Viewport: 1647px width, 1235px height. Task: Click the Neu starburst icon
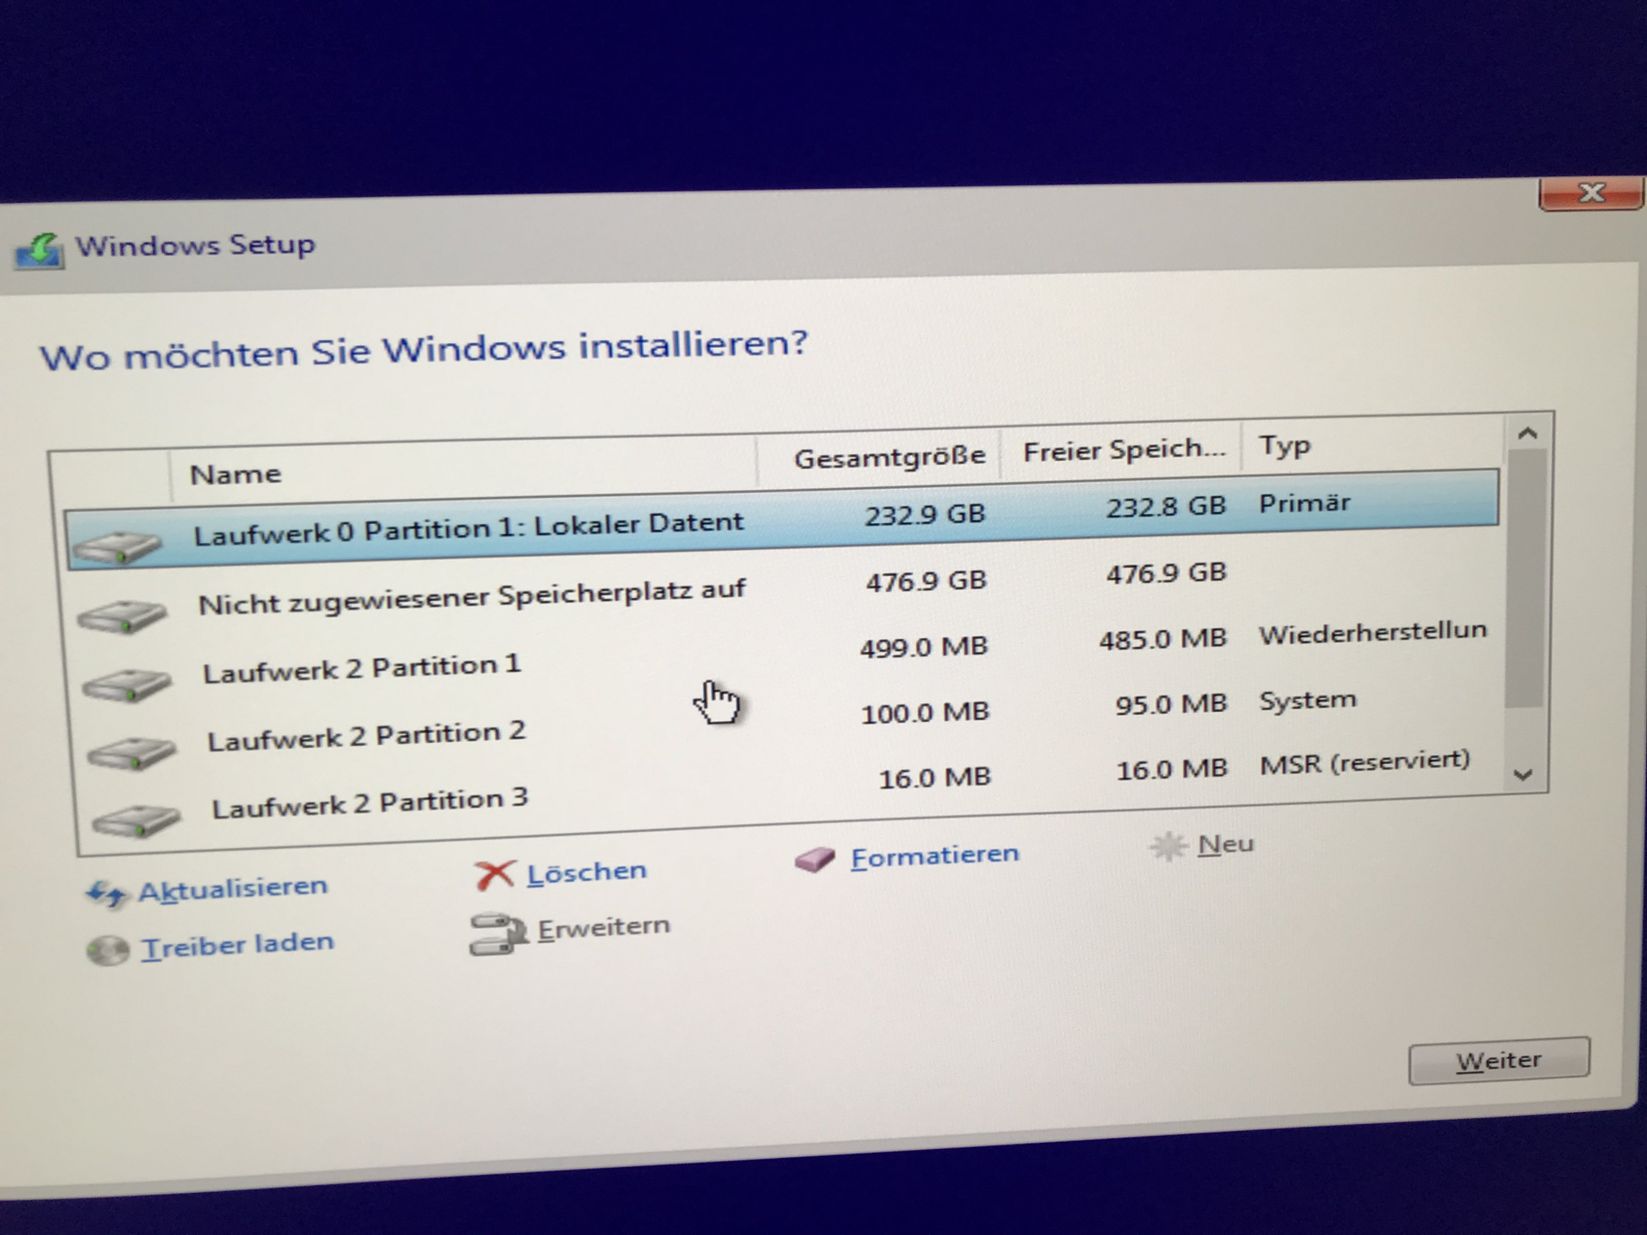pyautogui.click(x=1168, y=846)
